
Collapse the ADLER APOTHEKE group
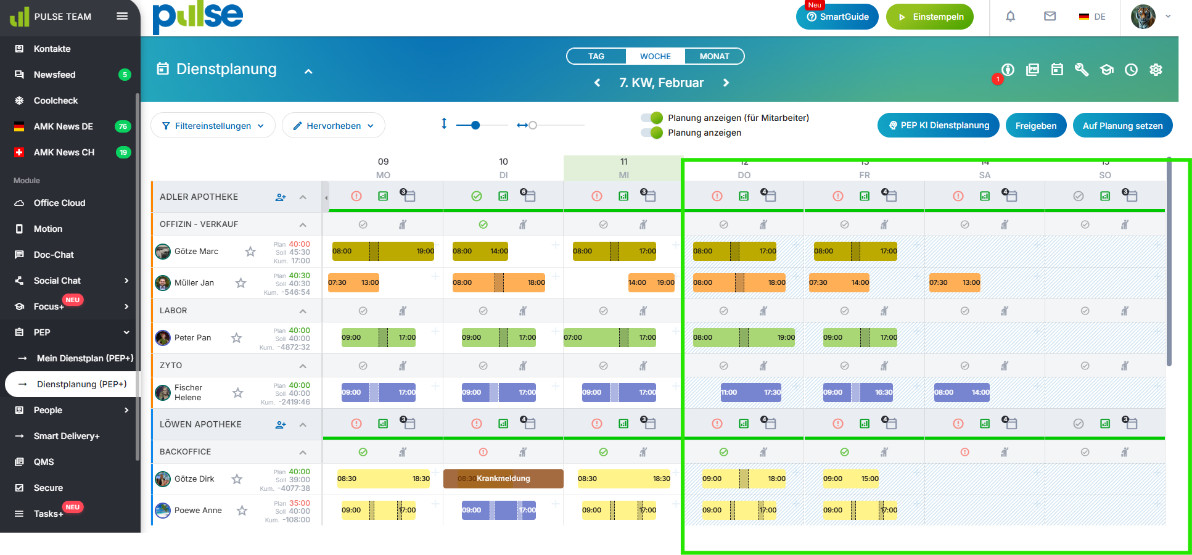[x=303, y=197]
